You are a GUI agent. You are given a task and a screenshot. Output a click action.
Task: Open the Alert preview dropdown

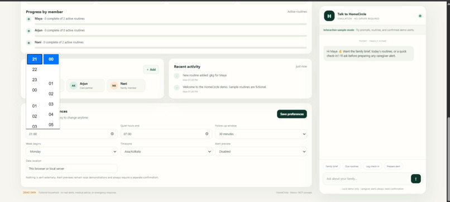click(x=261, y=152)
